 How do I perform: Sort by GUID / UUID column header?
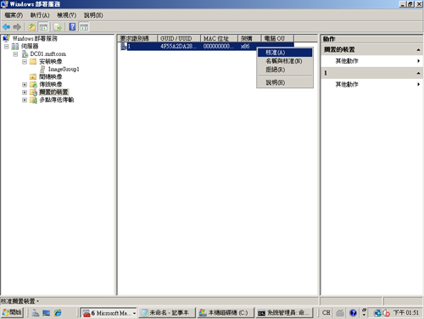click(179, 38)
